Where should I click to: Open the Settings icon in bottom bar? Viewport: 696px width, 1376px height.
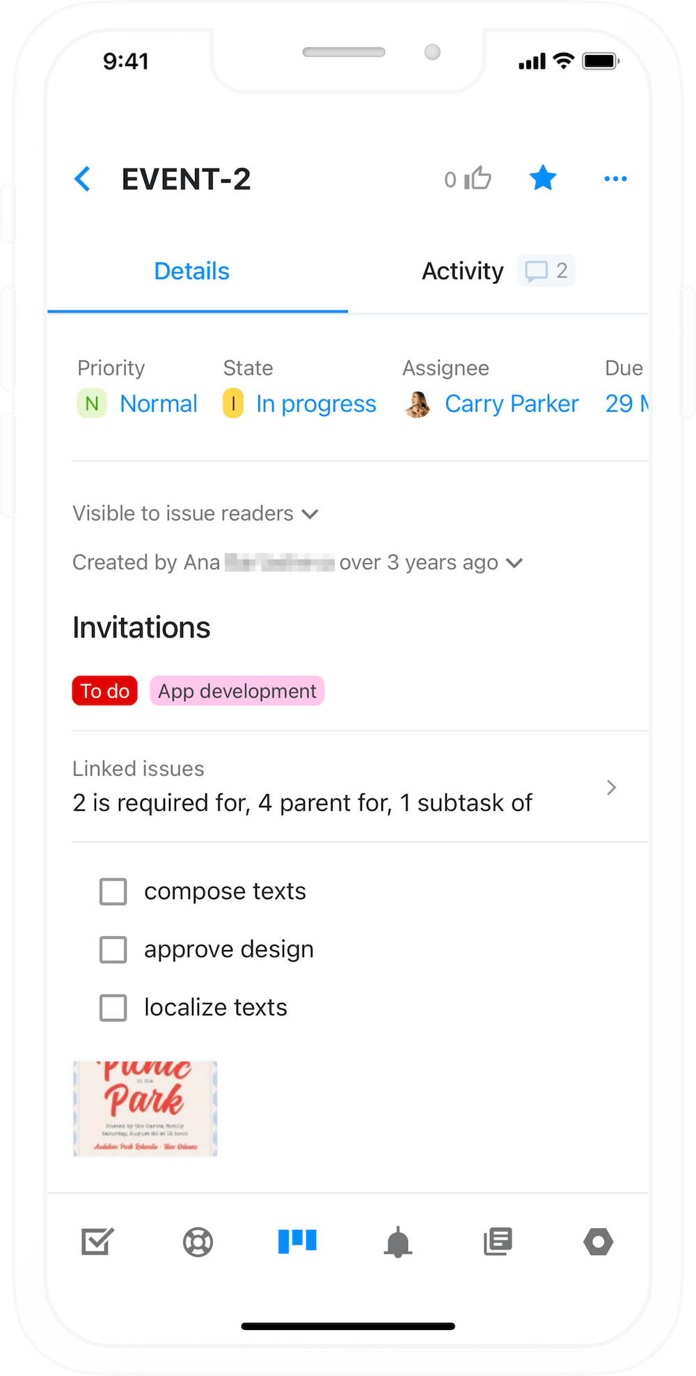point(599,1242)
